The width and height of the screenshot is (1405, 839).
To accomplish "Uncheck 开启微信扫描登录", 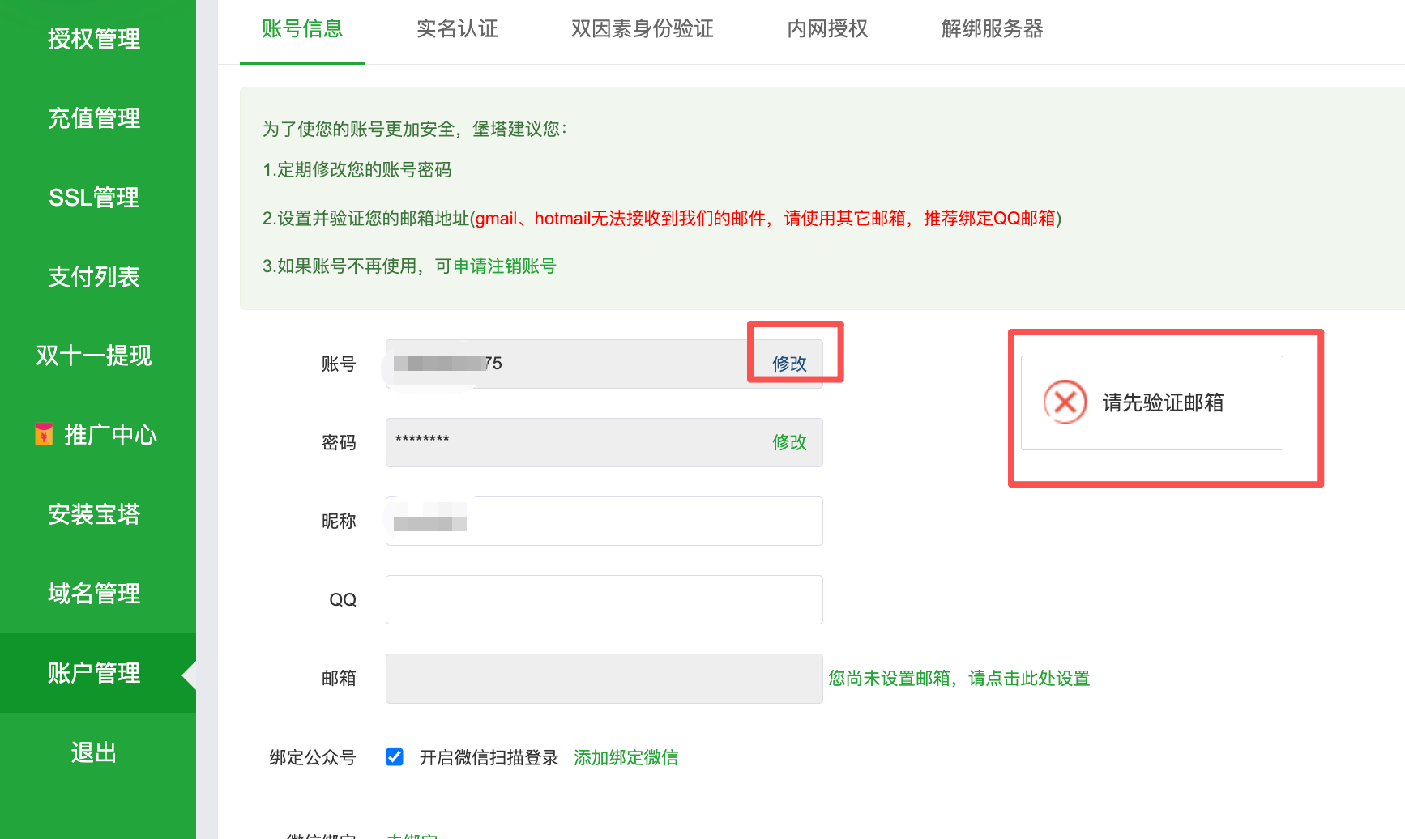I will [395, 757].
